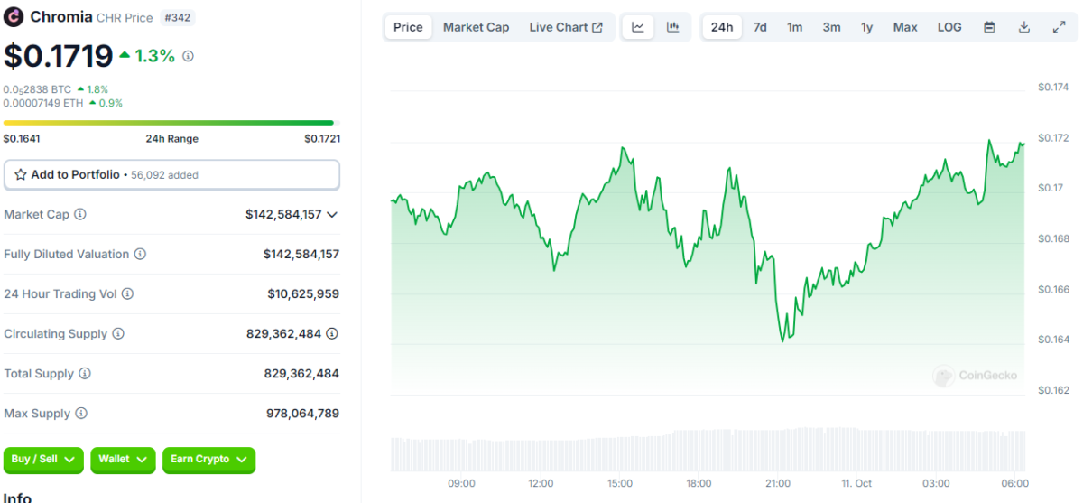Select 7d time range
1083x503 pixels.
click(760, 27)
